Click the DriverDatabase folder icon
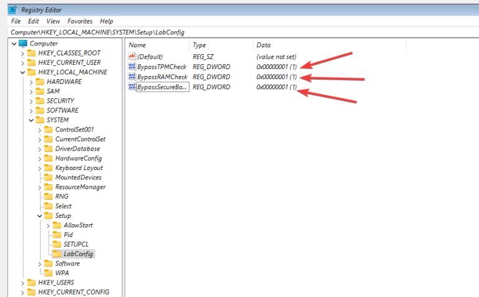Image resolution: width=479 pixels, height=297 pixels. pyautogui.click(x=48, y=149)
